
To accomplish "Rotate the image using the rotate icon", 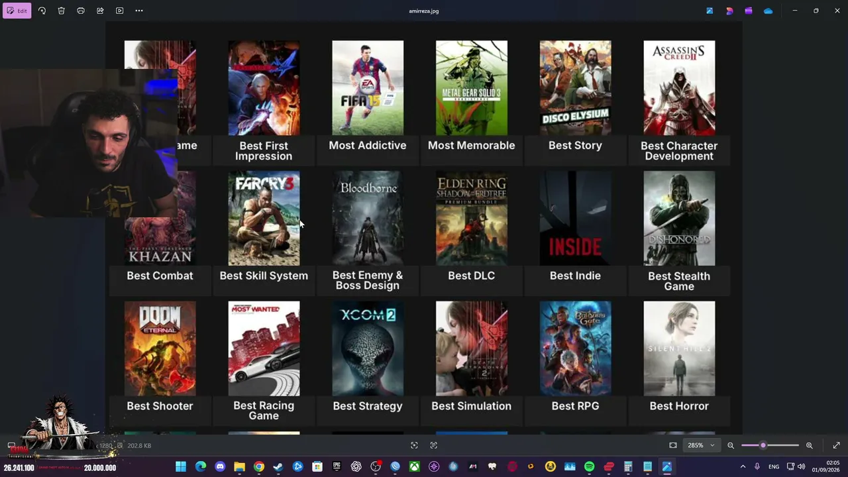I will [x=42, y=11].
